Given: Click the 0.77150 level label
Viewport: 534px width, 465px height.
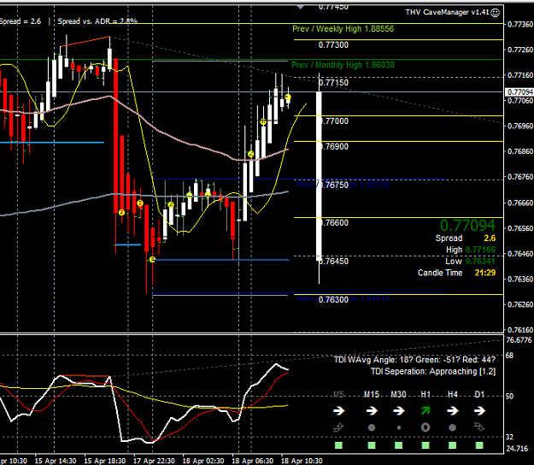Looking at the screenshot, I should pyautogui.click(x=333, y=82).
